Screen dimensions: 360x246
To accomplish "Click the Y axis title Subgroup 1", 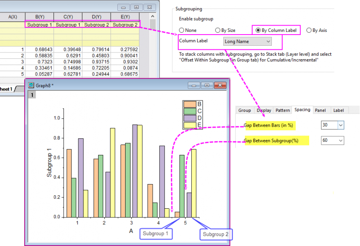I will (49, 163).
